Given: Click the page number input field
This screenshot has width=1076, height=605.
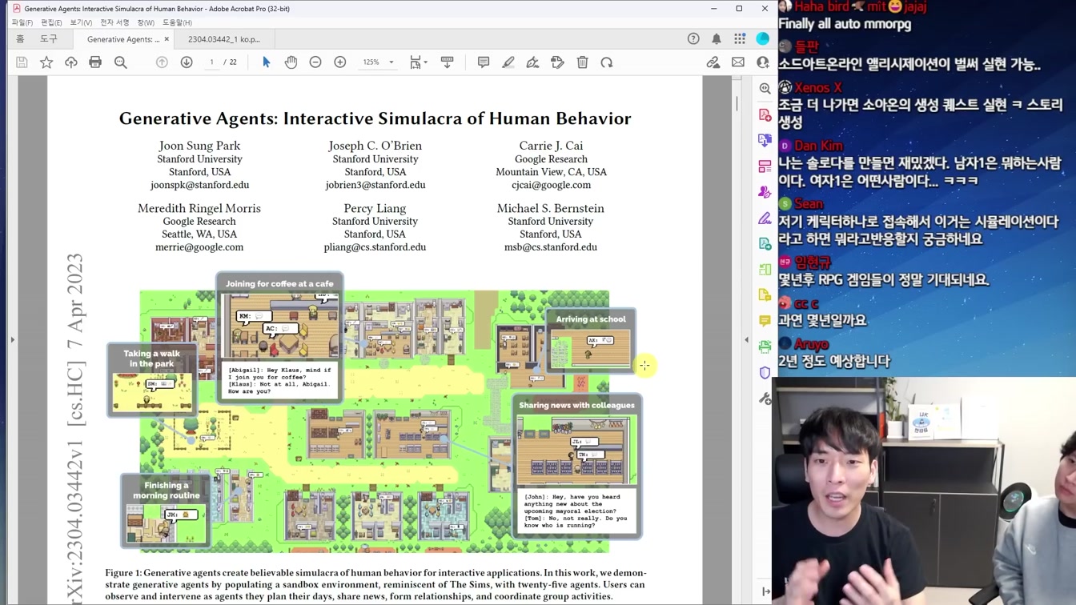Looking at the screenshot, I should click(x=211, y=62).
